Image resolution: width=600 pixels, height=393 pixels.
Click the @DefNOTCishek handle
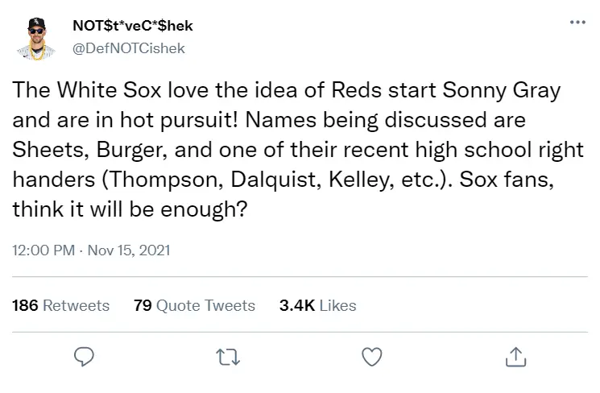tap(129, 48)
